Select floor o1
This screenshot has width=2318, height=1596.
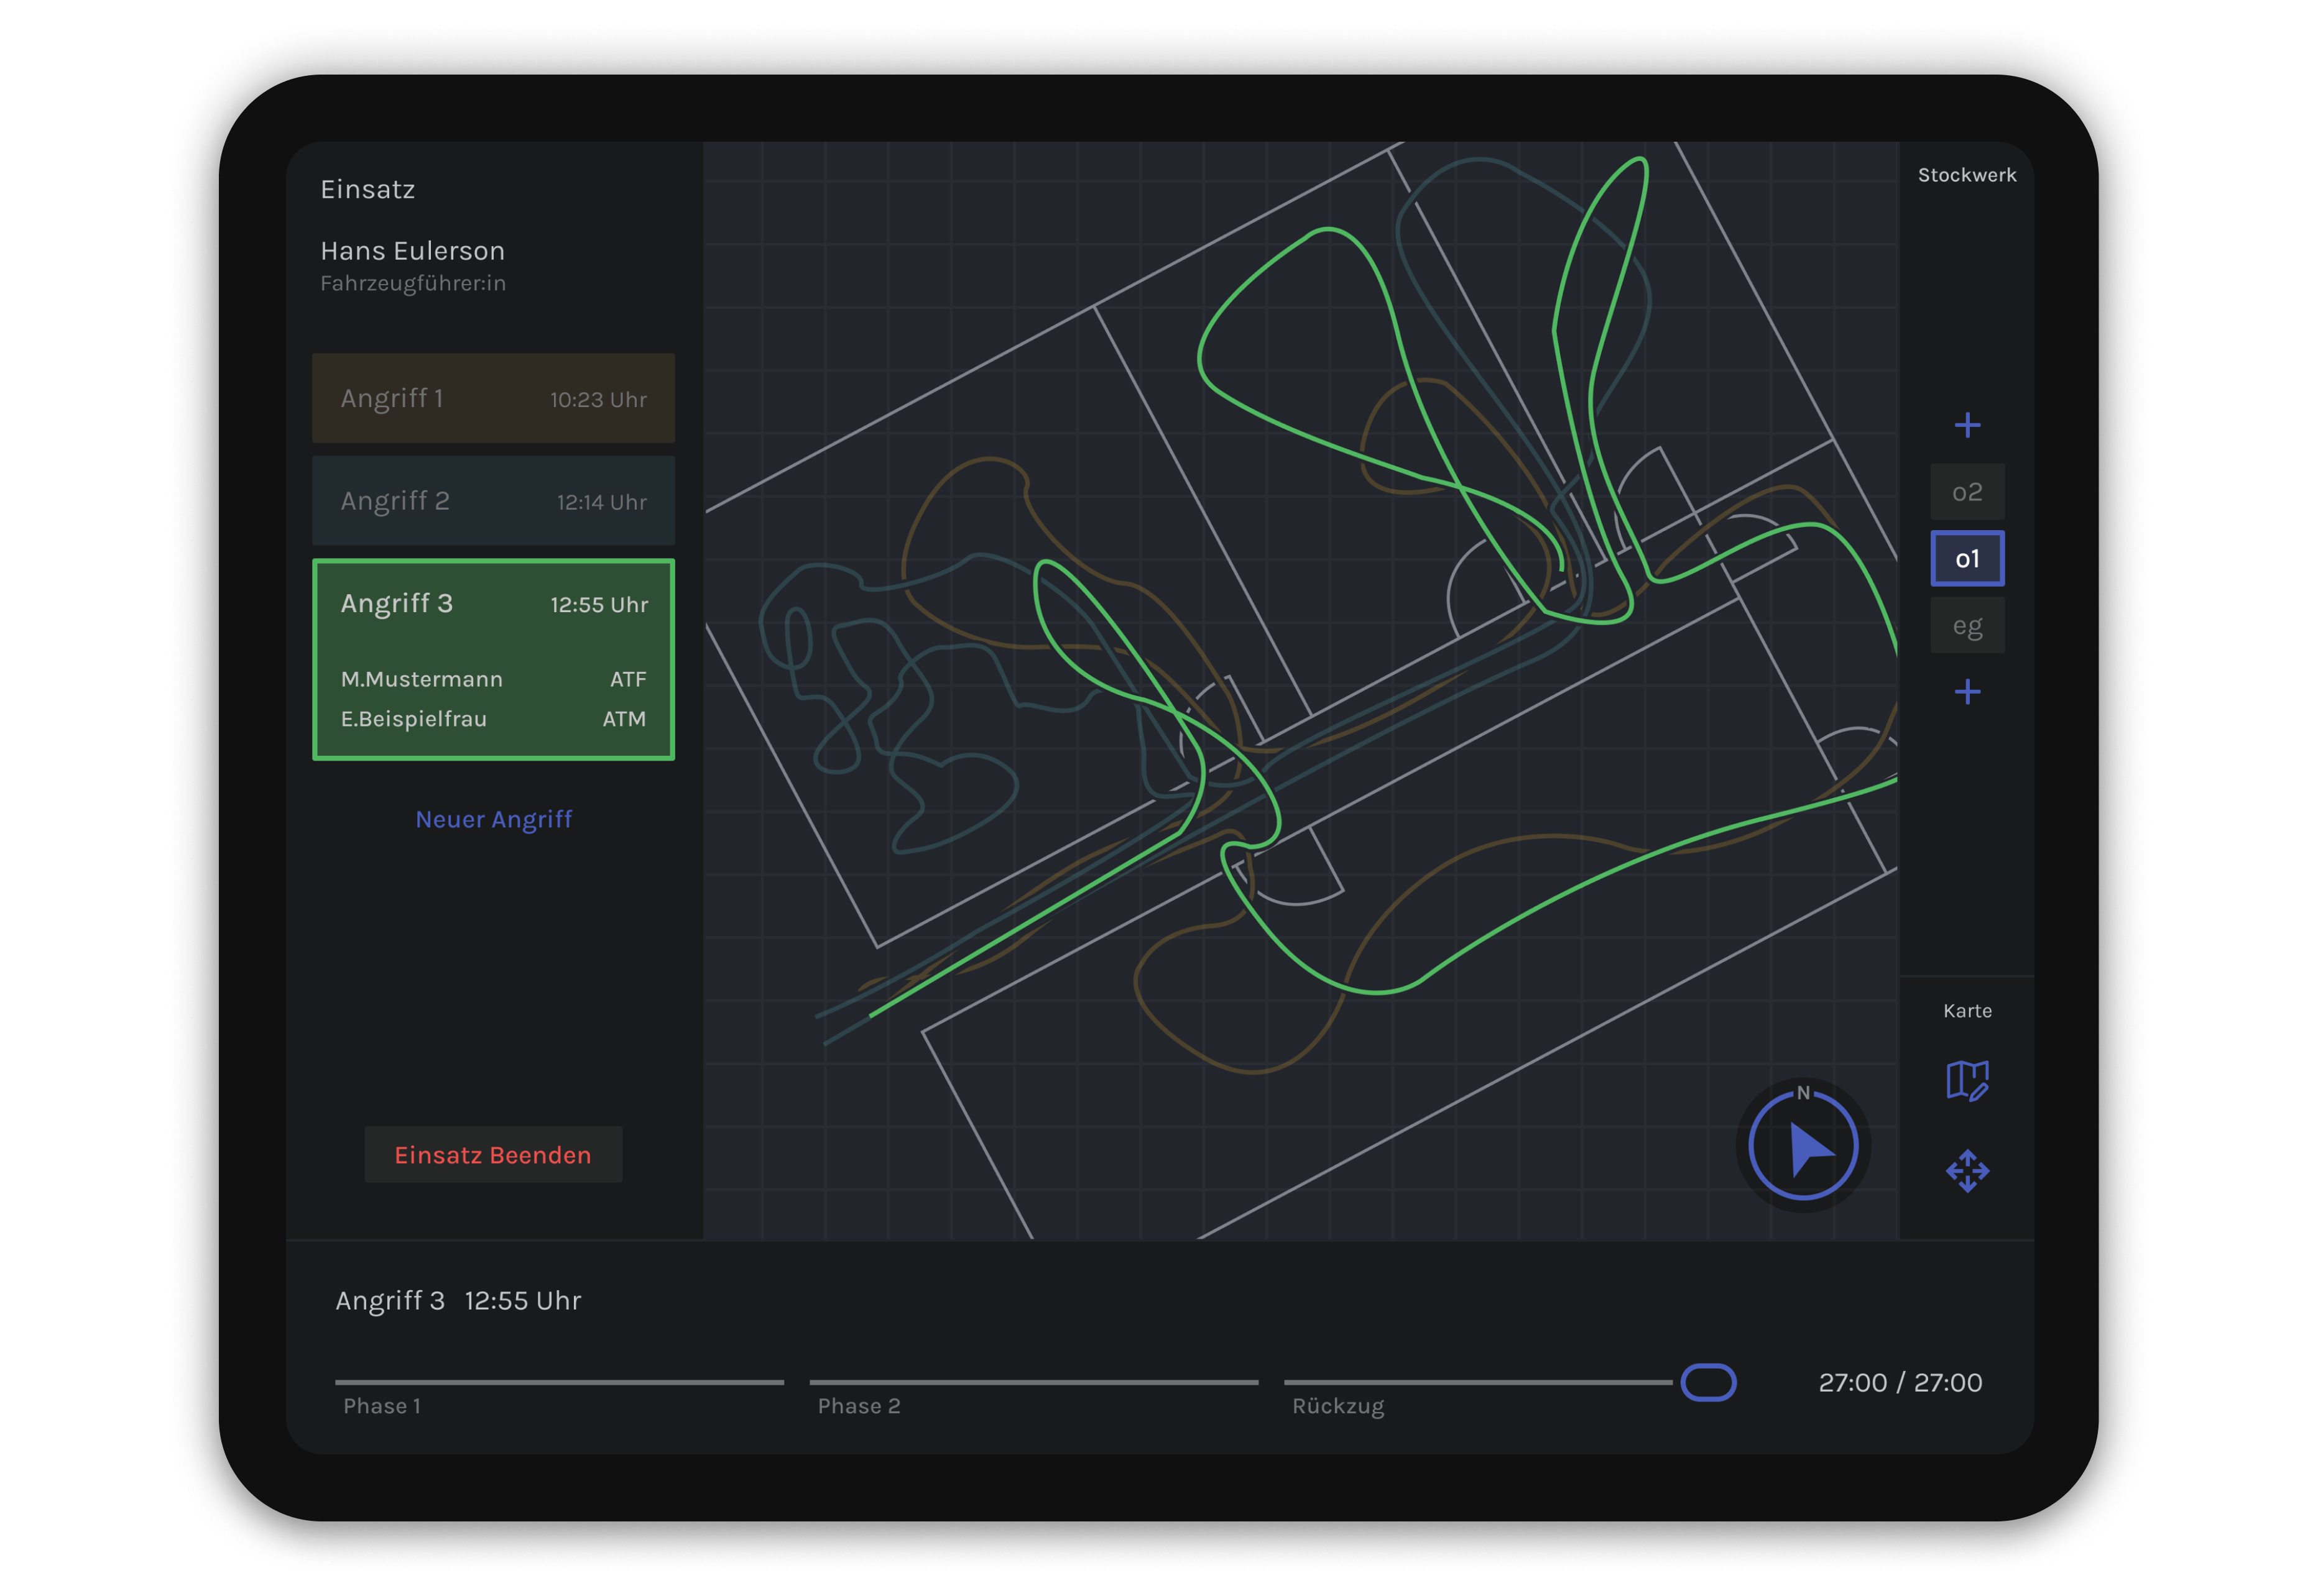1967,558
